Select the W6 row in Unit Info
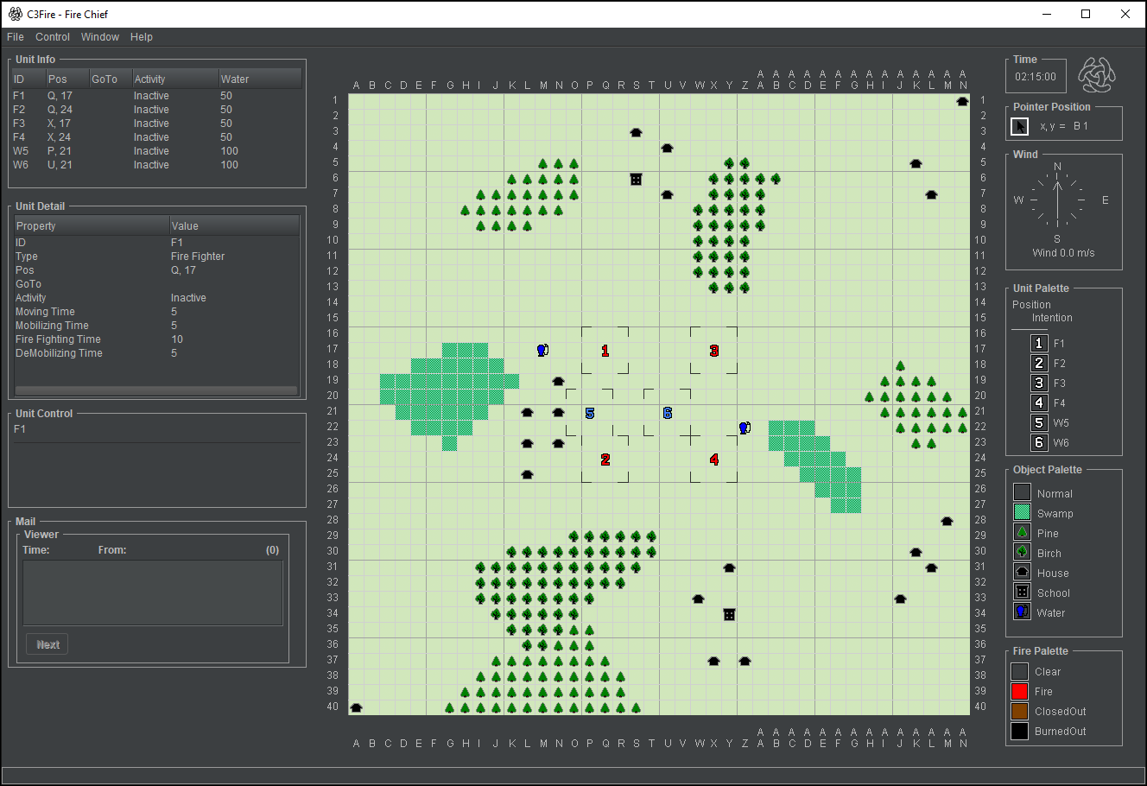Screen dimensions: 1147x786 tap(157, 165)
